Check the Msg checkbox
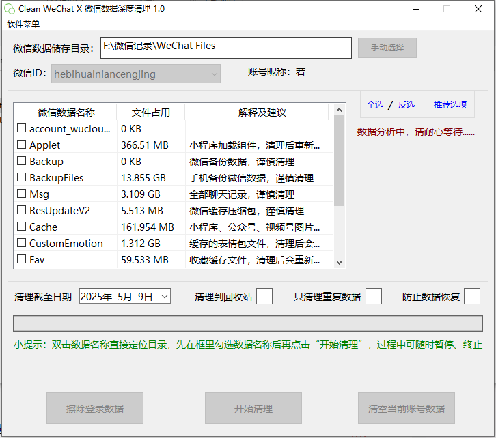 [x=21, y=194]
